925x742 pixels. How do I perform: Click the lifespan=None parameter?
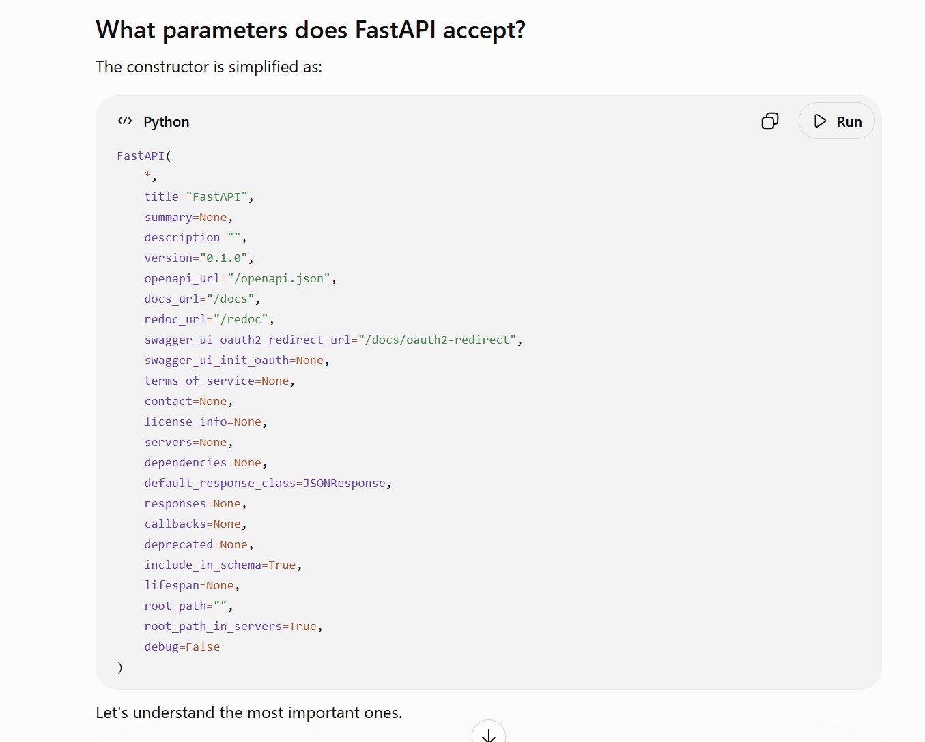click(x=192, y=585)
